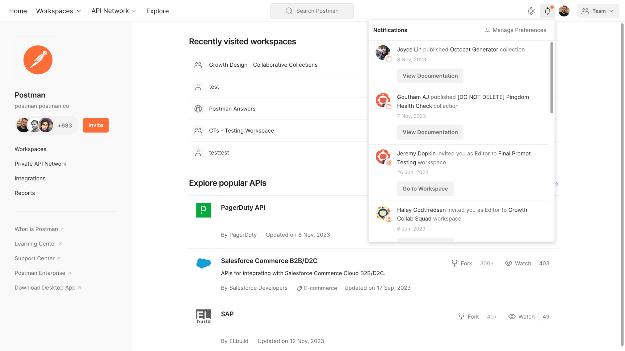Click the globe icon beside Postman Answers
The width and height of the screenshot is (625, 351).
tap(198, 109)
